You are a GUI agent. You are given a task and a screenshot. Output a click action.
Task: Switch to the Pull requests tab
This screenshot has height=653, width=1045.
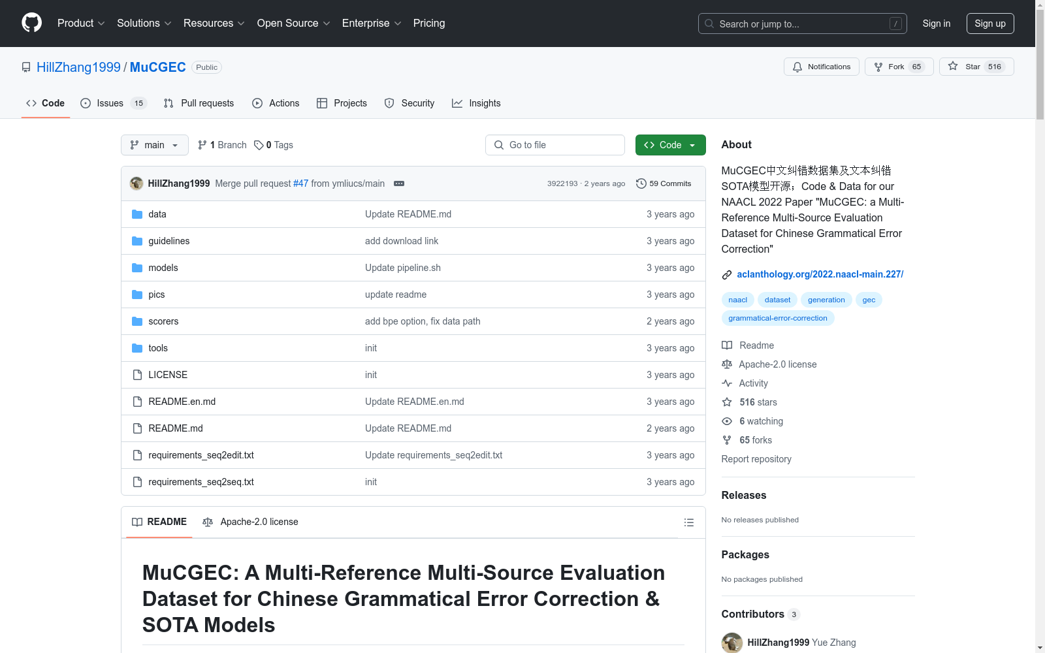[199, 103]
